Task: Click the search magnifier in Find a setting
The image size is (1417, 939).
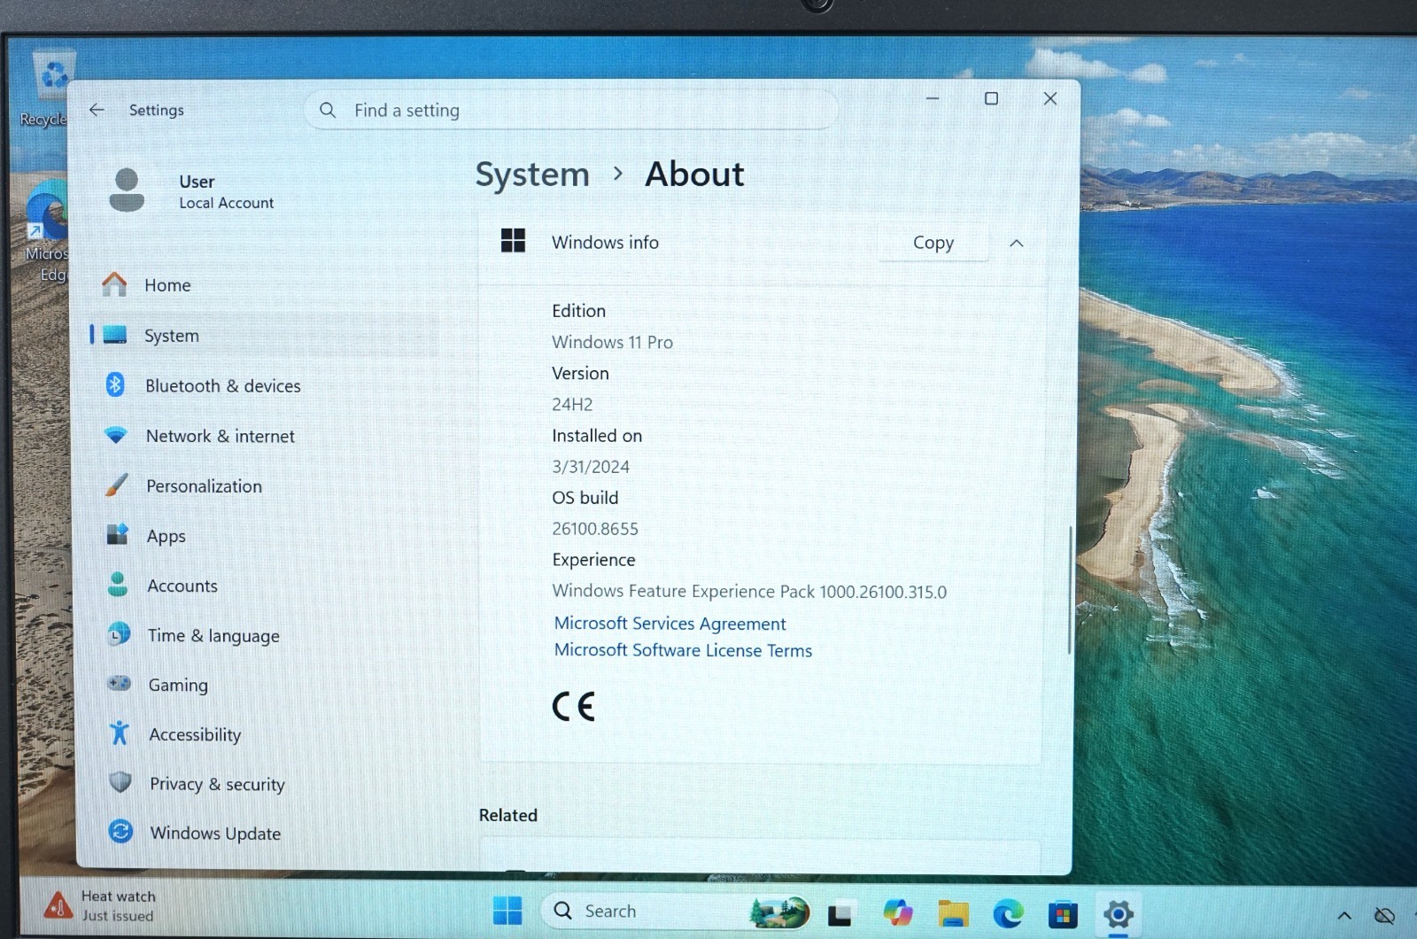Action: [x=328, y=110]
